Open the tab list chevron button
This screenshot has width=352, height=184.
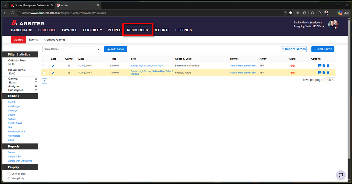tap(5, 5)
